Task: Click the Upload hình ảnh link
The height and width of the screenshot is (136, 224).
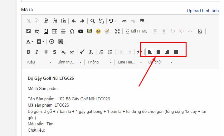Action: (203, 11)
